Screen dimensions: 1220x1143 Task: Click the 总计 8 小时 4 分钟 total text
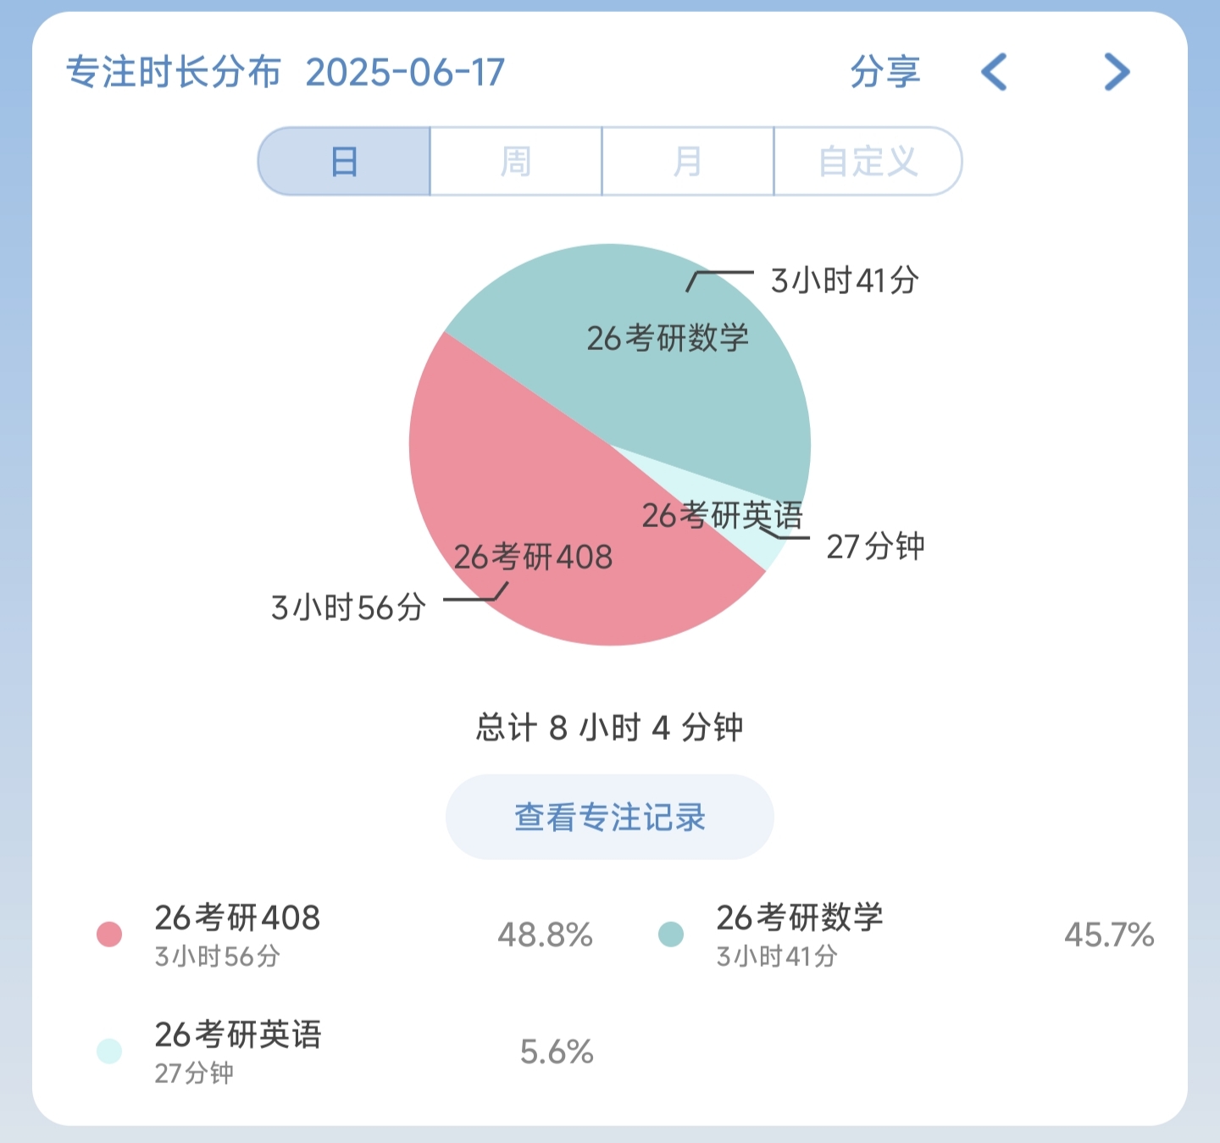click(609, 727)
